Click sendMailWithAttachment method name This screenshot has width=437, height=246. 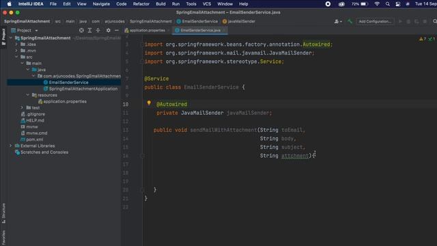[223, 130]
